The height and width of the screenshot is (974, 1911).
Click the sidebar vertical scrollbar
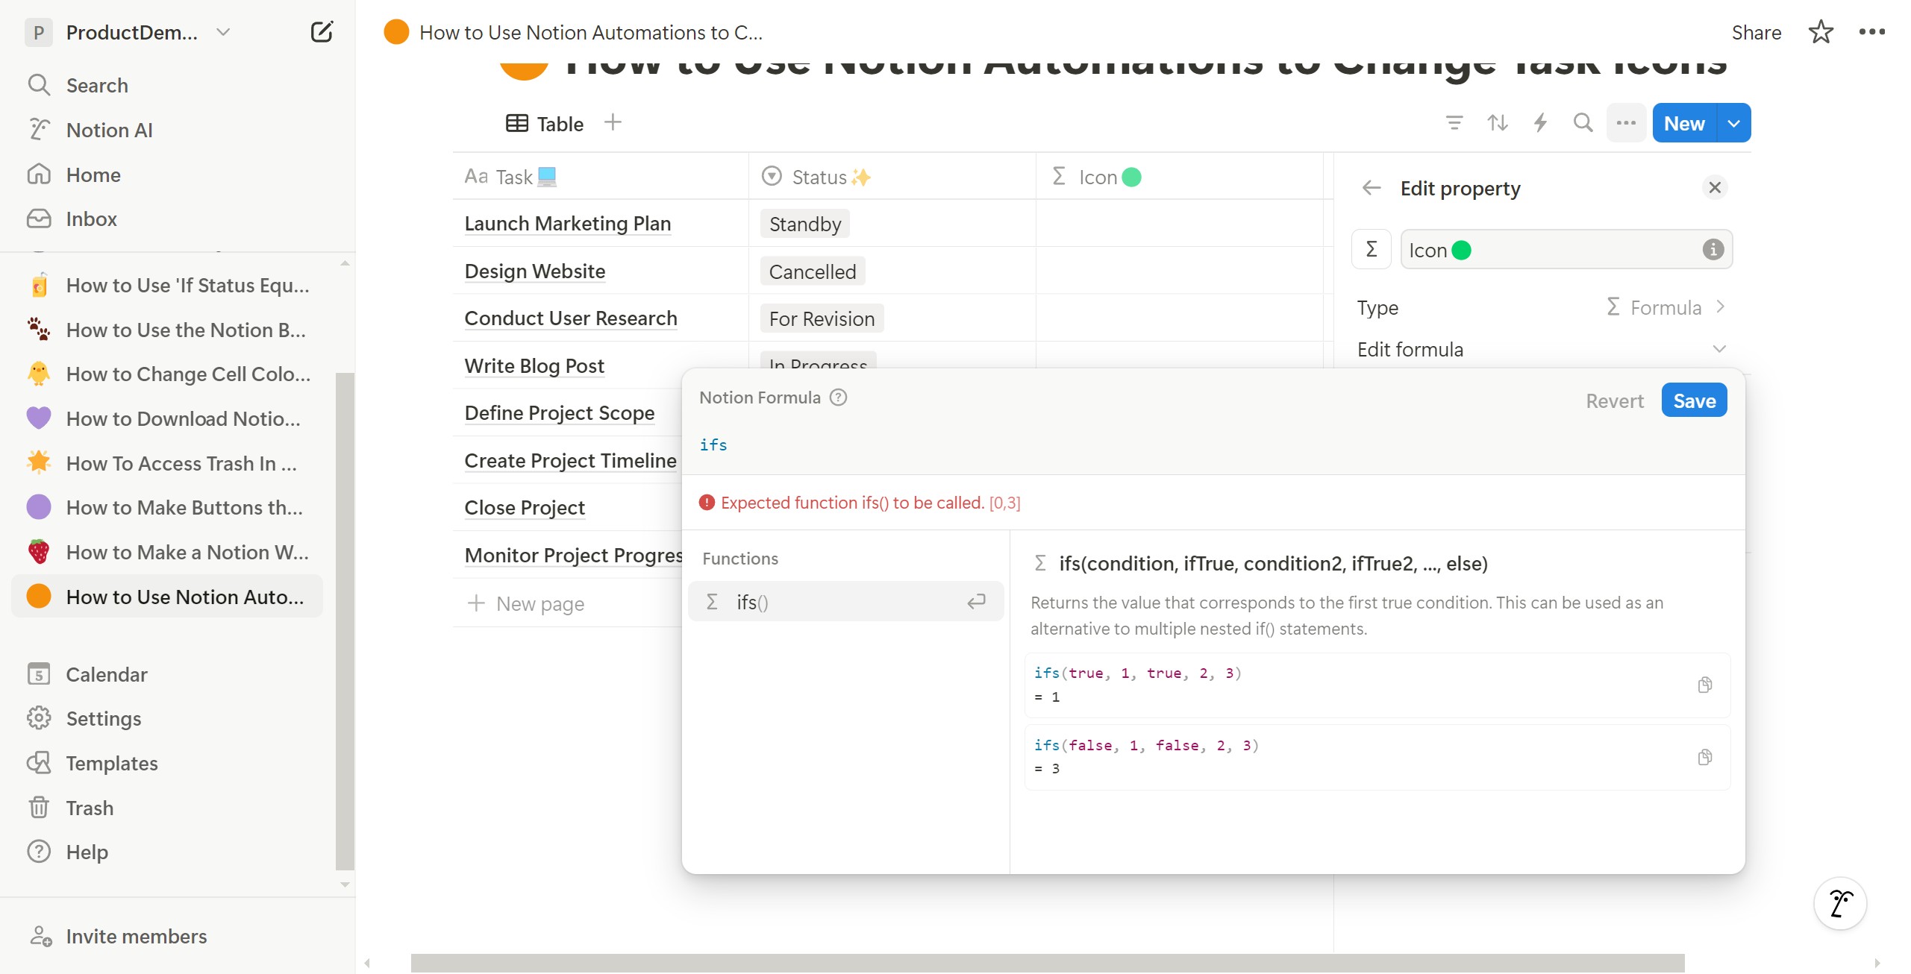[x=345, y=620]
